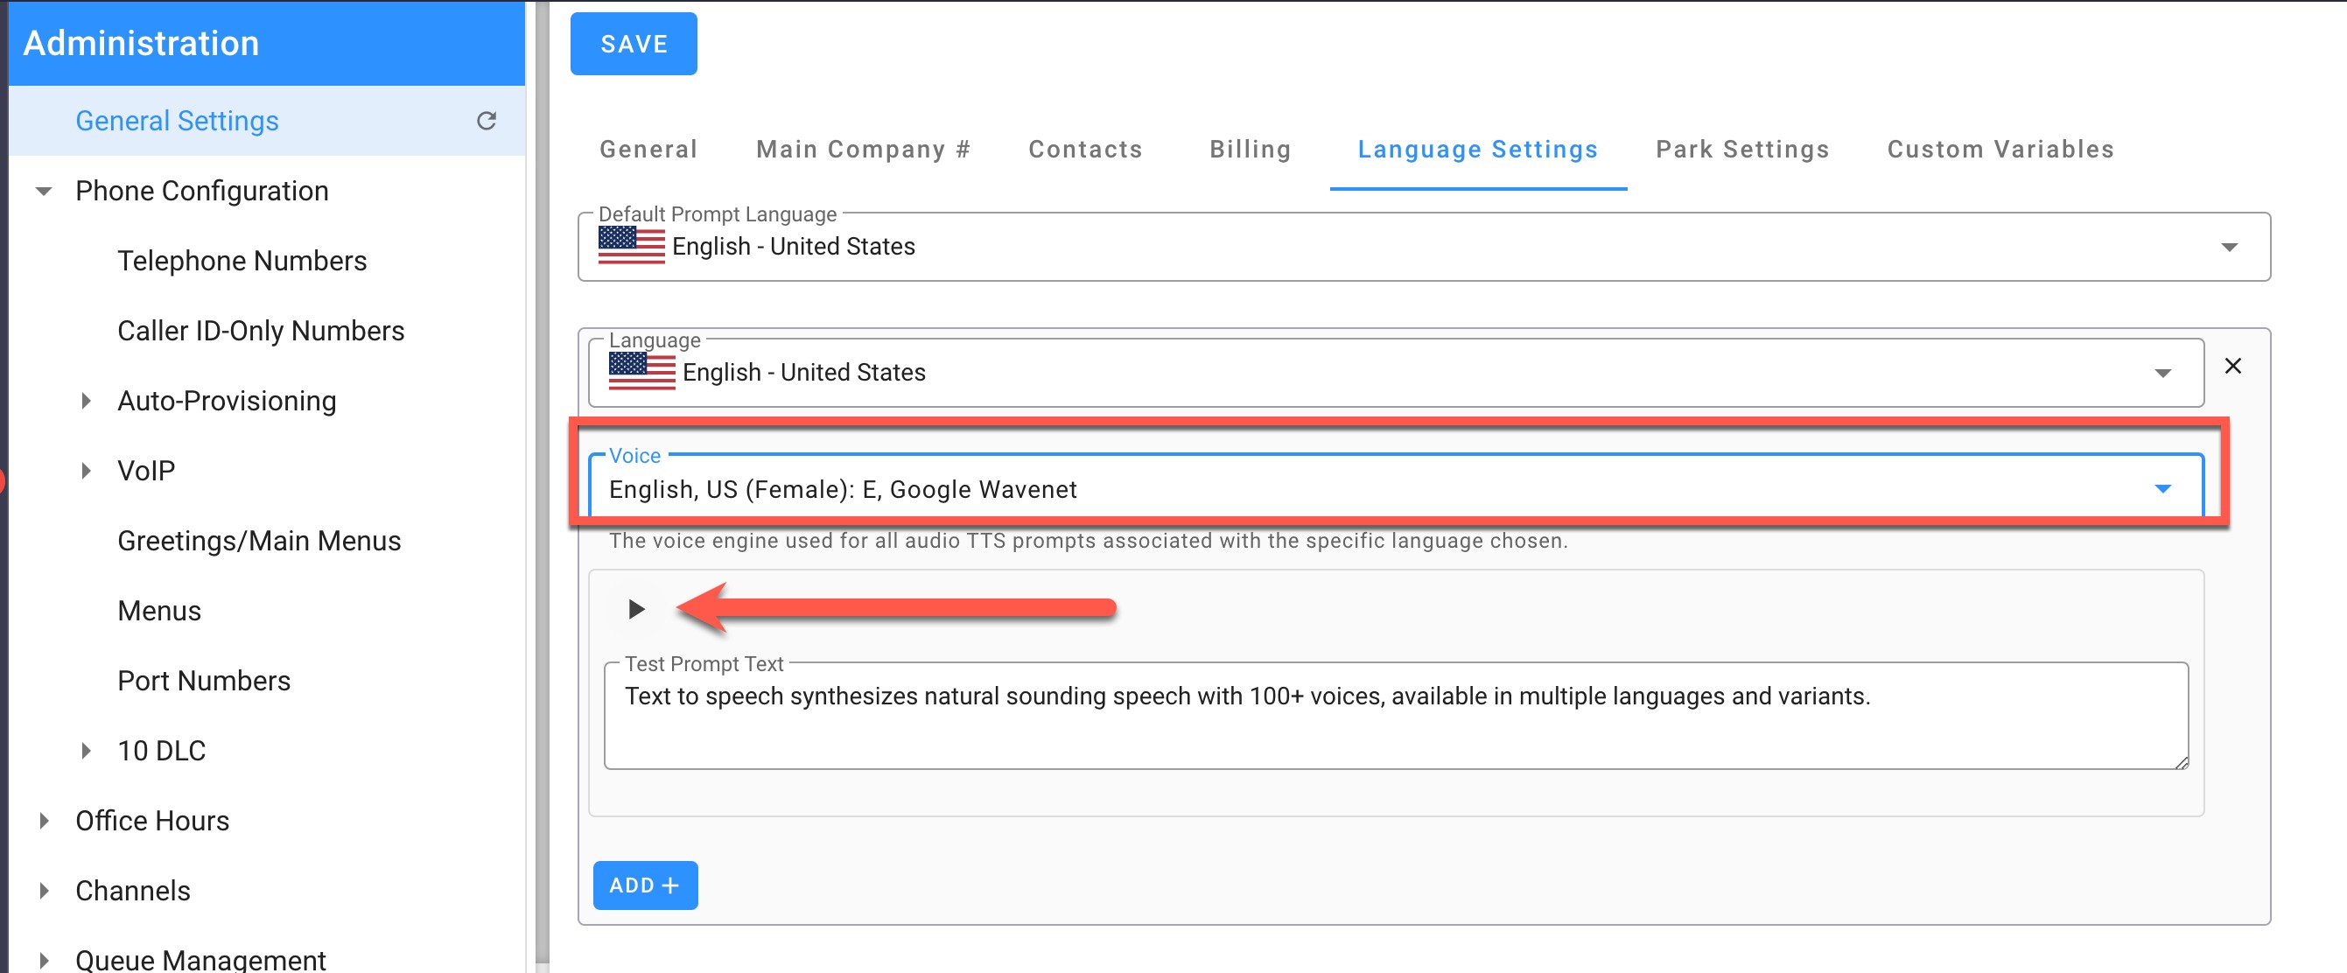Click the Voice field value text
The image size is (2347, 973).
pos(843,490)
